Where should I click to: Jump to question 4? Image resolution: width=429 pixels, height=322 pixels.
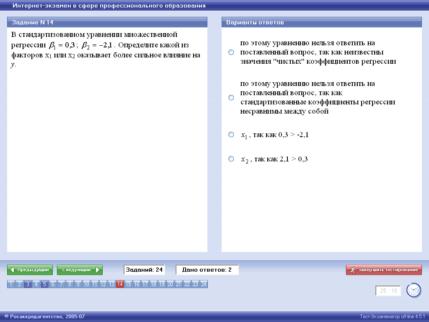coord(36,284)
